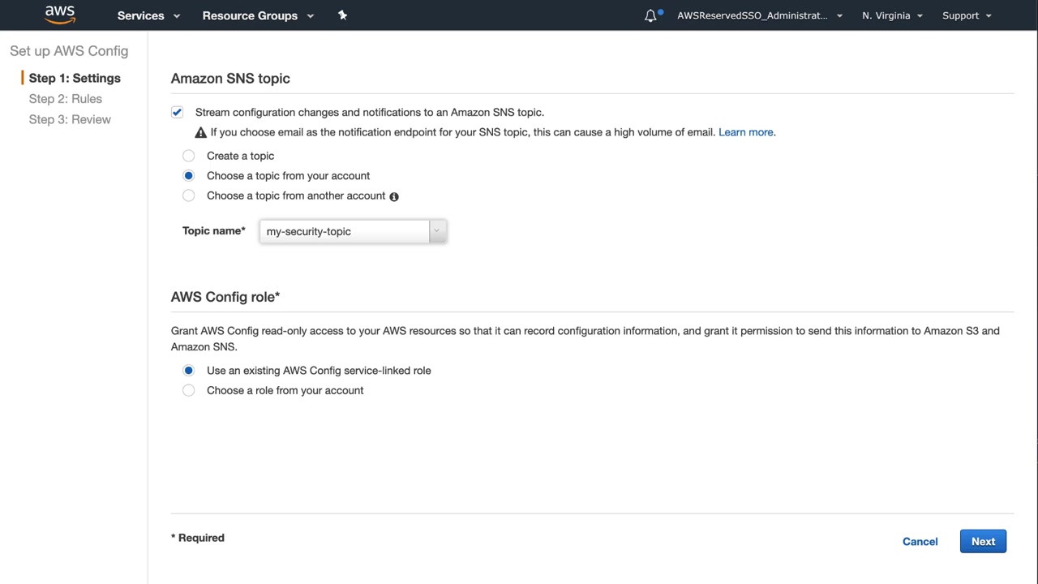The width and height of the screenshot is (1038, 584).
Task: Open the Learn more link
Action: pos(745,132)
